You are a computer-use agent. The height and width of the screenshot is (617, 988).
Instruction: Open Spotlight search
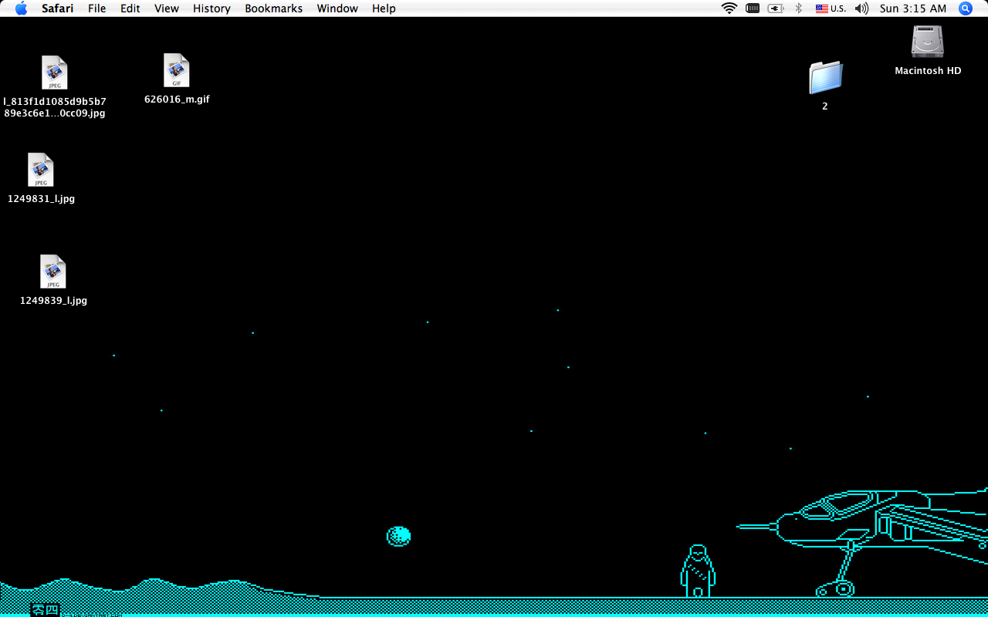966,8
